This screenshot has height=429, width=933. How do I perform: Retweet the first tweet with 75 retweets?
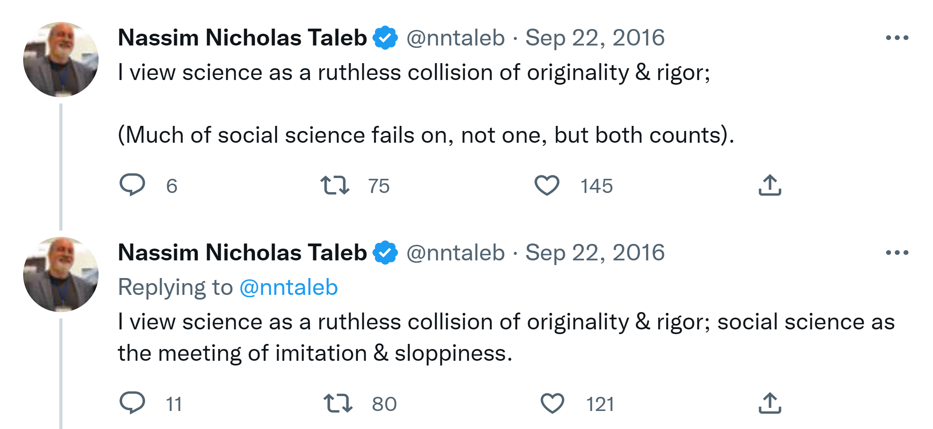(x=335, y=185)
